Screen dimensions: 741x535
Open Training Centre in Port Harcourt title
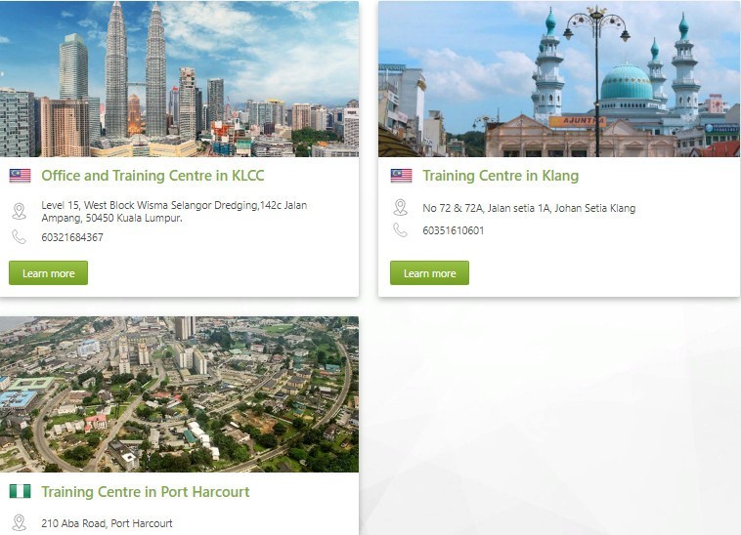coord(145,492)
